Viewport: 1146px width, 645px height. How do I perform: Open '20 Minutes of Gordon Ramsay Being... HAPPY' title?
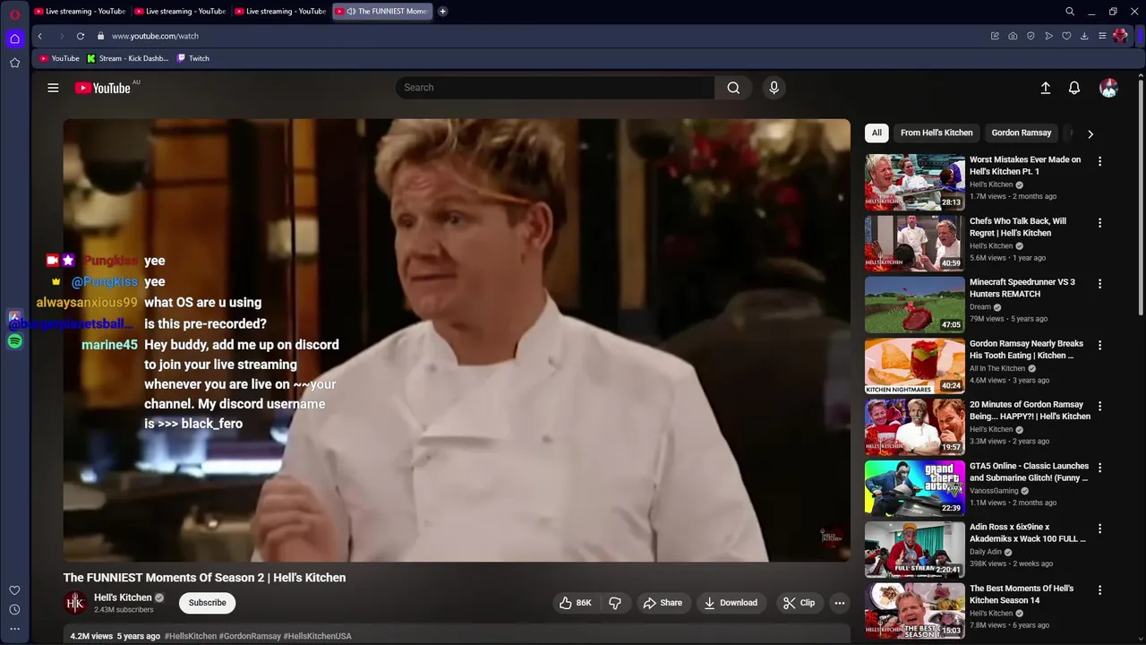[1030, 410]
